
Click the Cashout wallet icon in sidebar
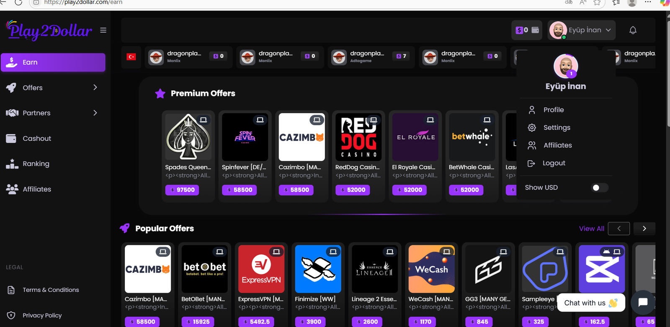pyautogui.click(x=11, y=139)
